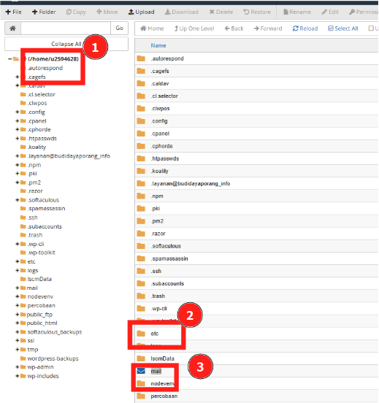Click the Download toolbar button
This screenshot has height=403, width=379.
tap(182, 12)
